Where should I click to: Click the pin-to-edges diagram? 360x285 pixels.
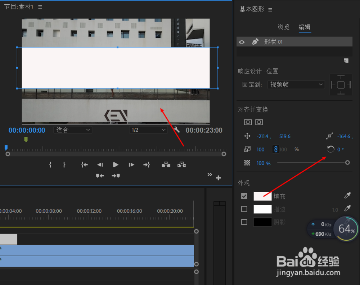tap(341, 85)
